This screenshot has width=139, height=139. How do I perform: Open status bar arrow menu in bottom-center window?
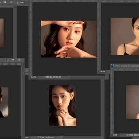62,137
